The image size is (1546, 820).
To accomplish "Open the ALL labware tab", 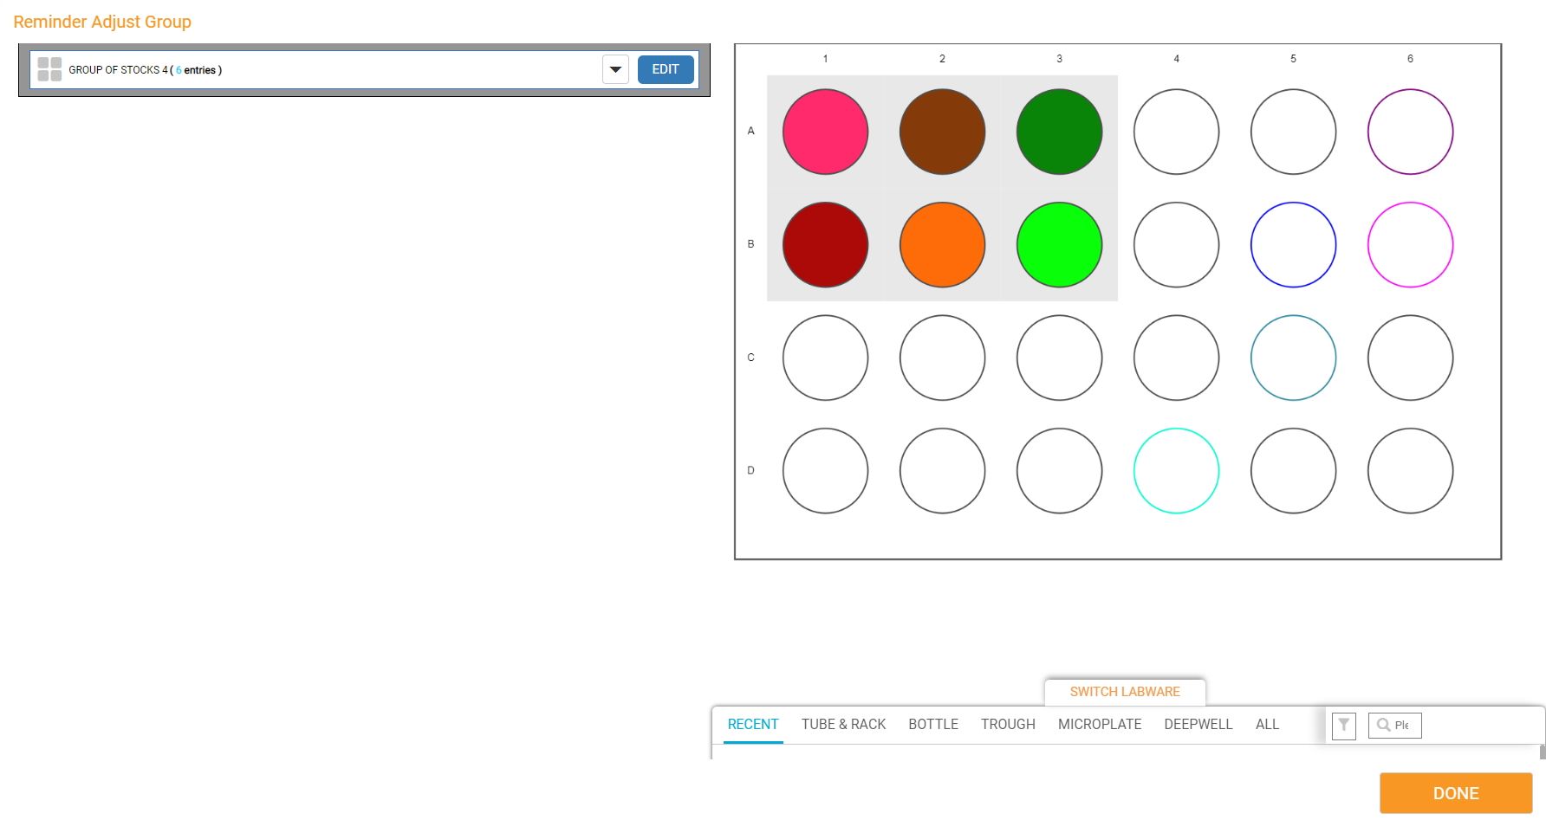I will tap(1267, 725).
